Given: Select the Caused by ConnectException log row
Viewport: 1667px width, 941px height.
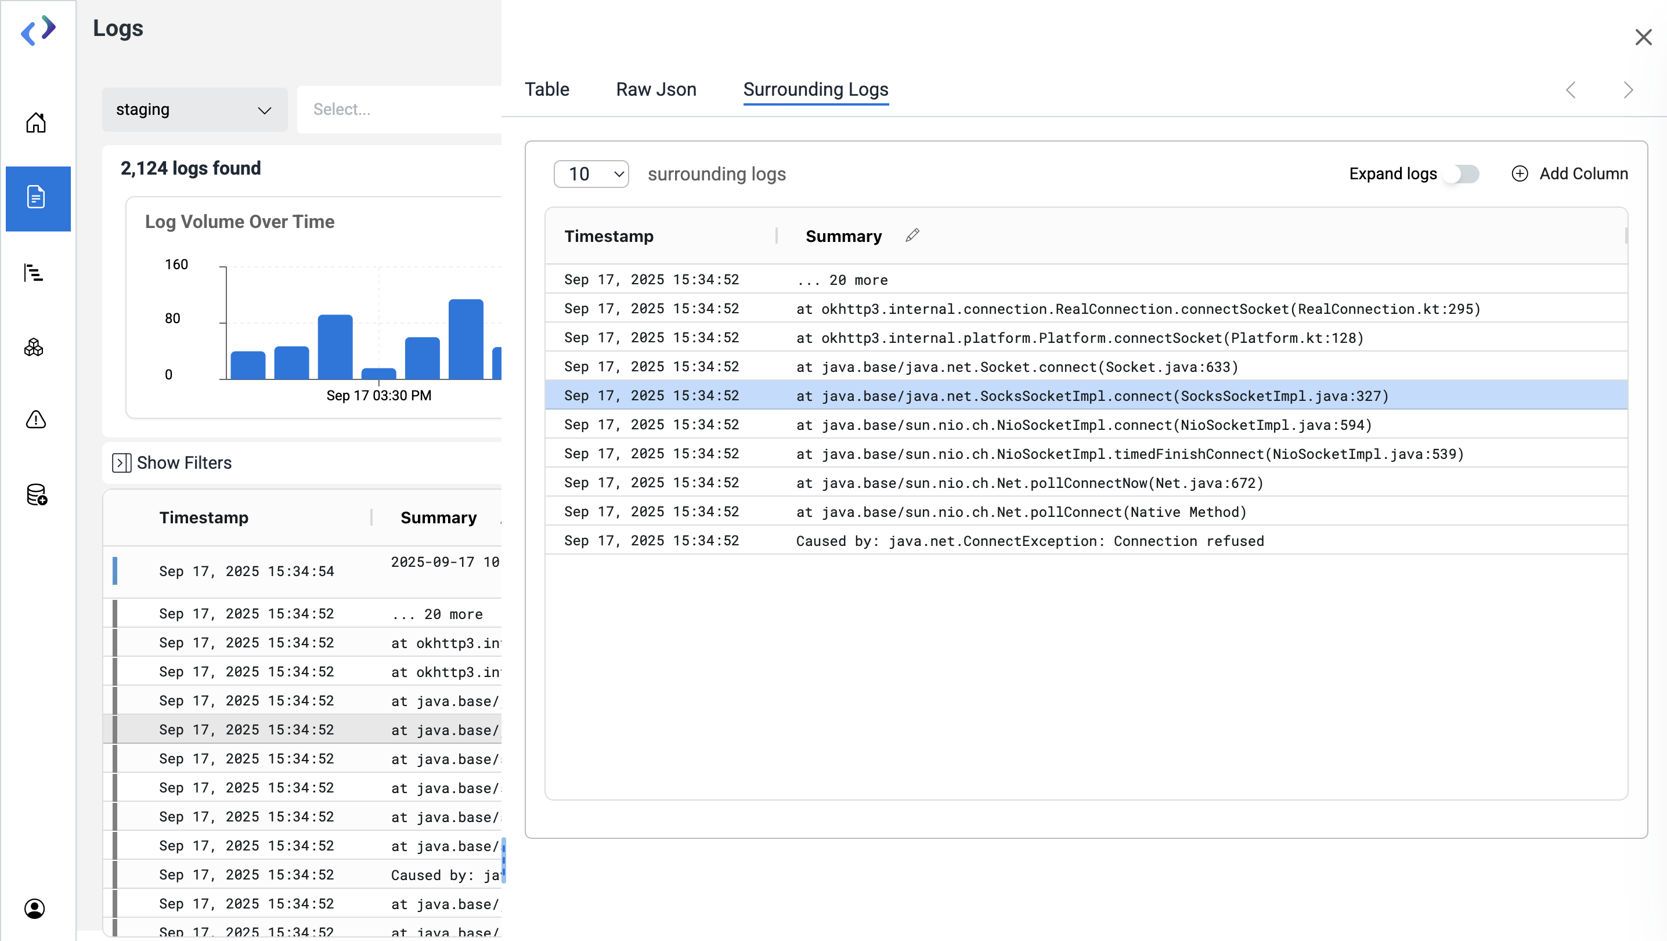Looking at the screenshot, I should point(1029,541).
